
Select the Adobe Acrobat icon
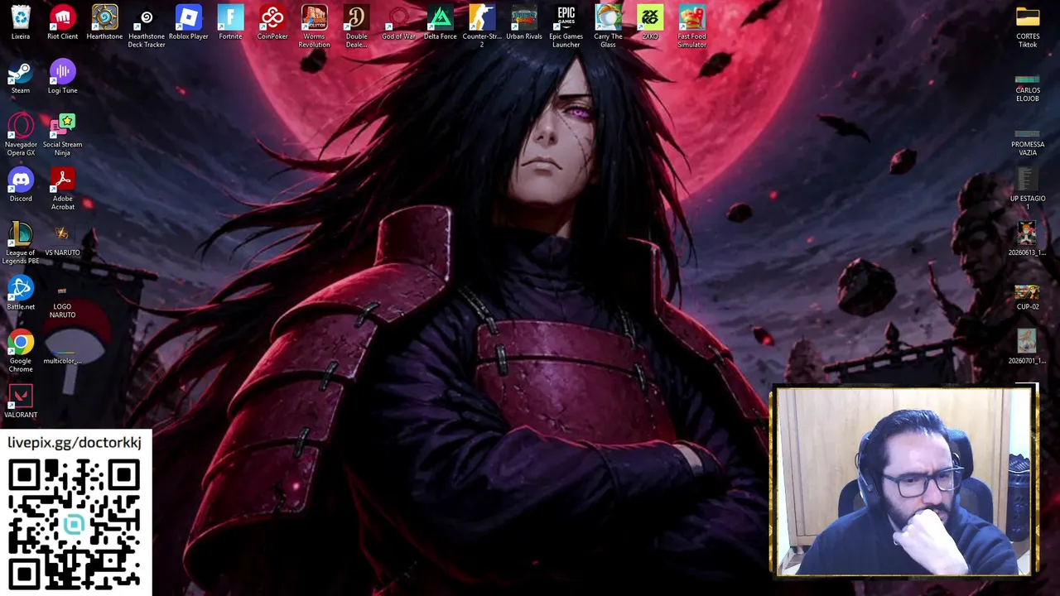pos(62,180)
